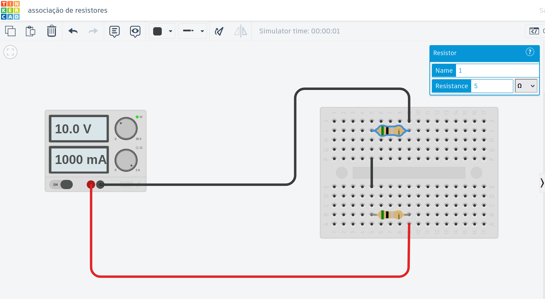
Task: Click the resistor Name field
Action: [x=497, y=71]
